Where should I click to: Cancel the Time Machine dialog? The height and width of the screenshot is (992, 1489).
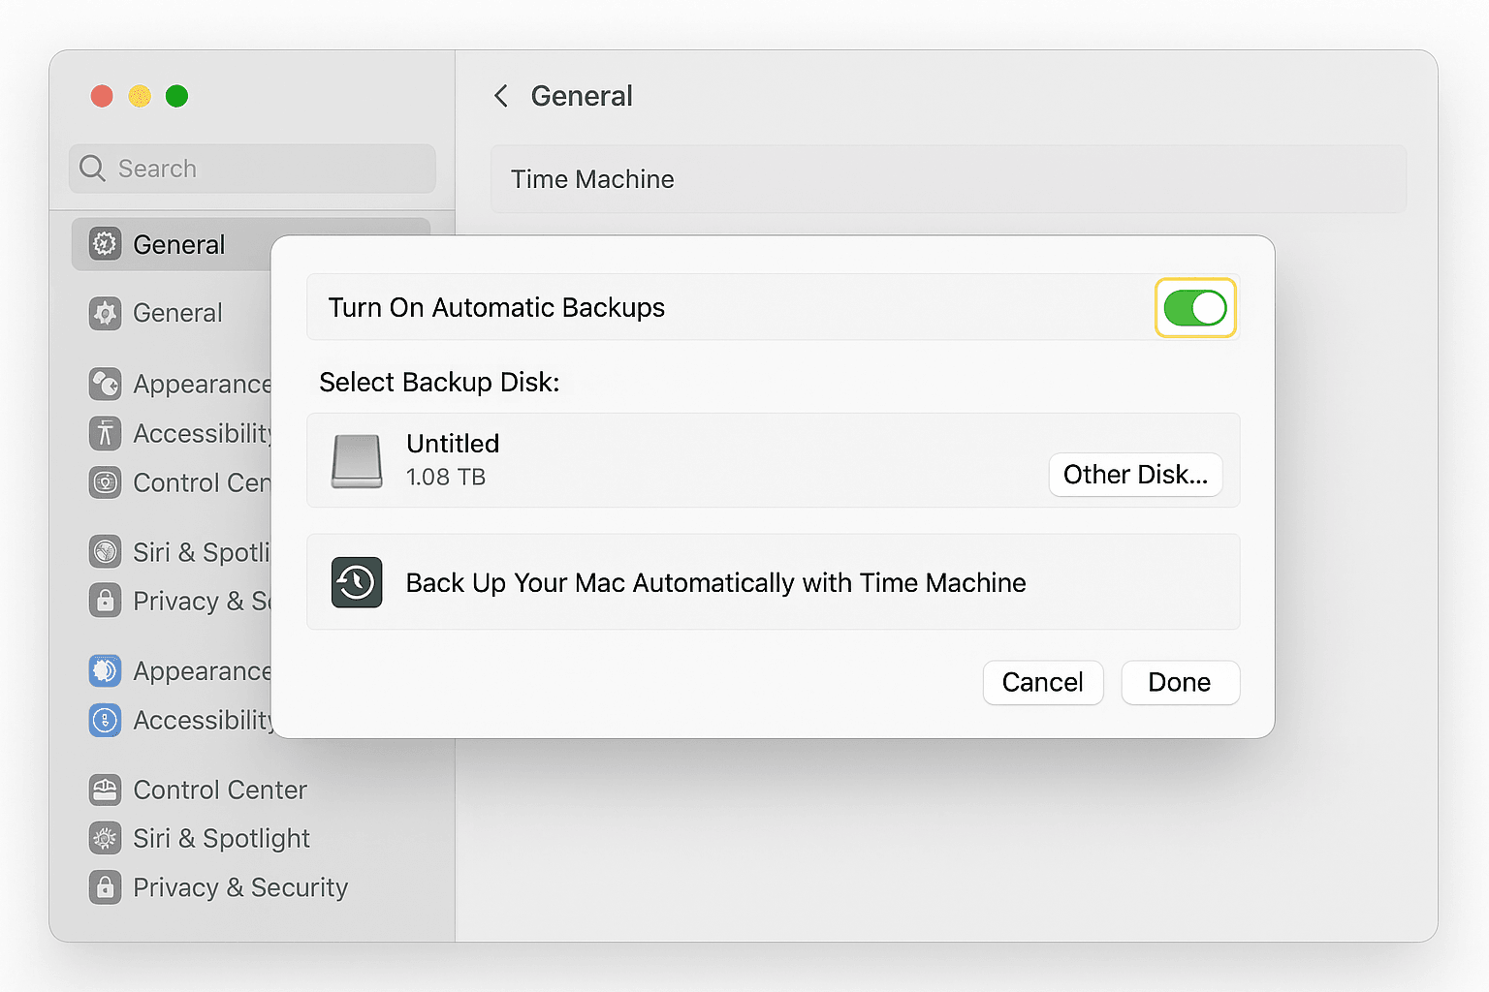[x=1043, y=683]
